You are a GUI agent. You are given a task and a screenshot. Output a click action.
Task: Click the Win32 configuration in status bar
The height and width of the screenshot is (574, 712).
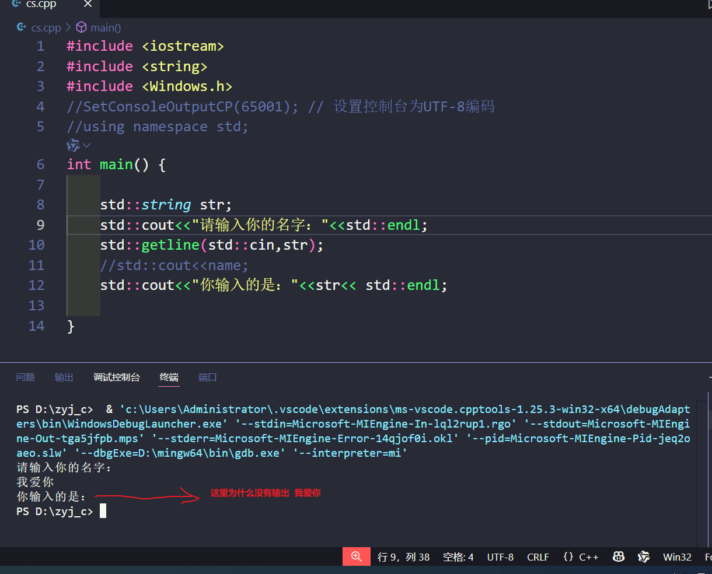(x=677, y=557)
